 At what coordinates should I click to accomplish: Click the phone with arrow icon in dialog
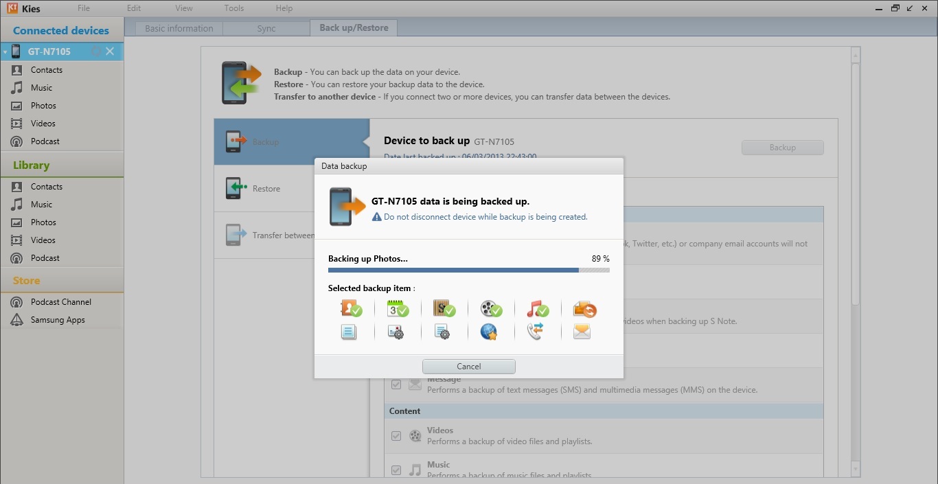347,206
